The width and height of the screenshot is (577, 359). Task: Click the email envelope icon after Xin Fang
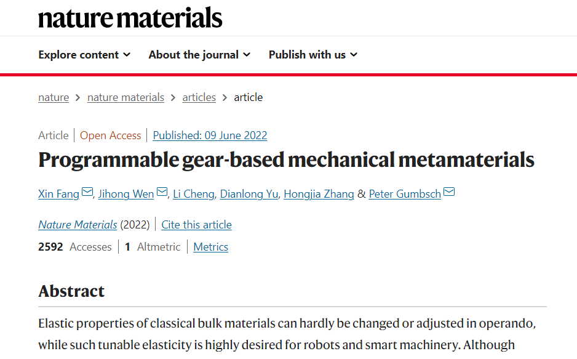click(x=87, y=192)
